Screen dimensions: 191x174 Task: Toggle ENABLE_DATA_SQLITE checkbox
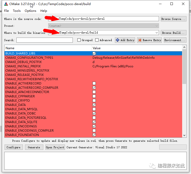(94, 122)
